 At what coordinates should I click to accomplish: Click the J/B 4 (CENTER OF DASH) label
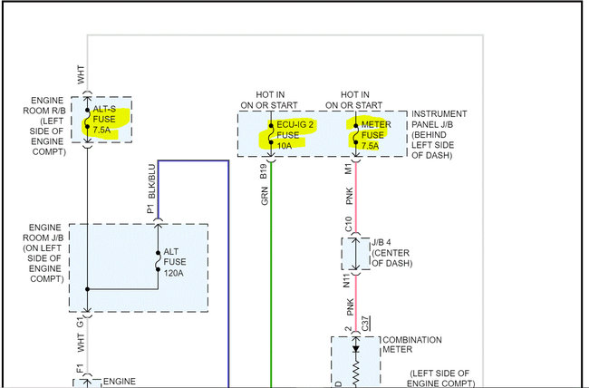[392, 253]
